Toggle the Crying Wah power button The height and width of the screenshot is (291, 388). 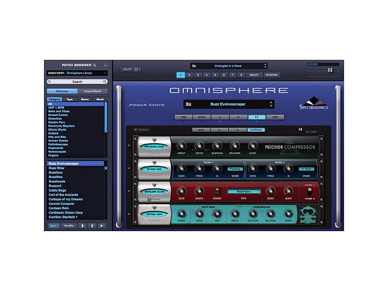[154, 214]
